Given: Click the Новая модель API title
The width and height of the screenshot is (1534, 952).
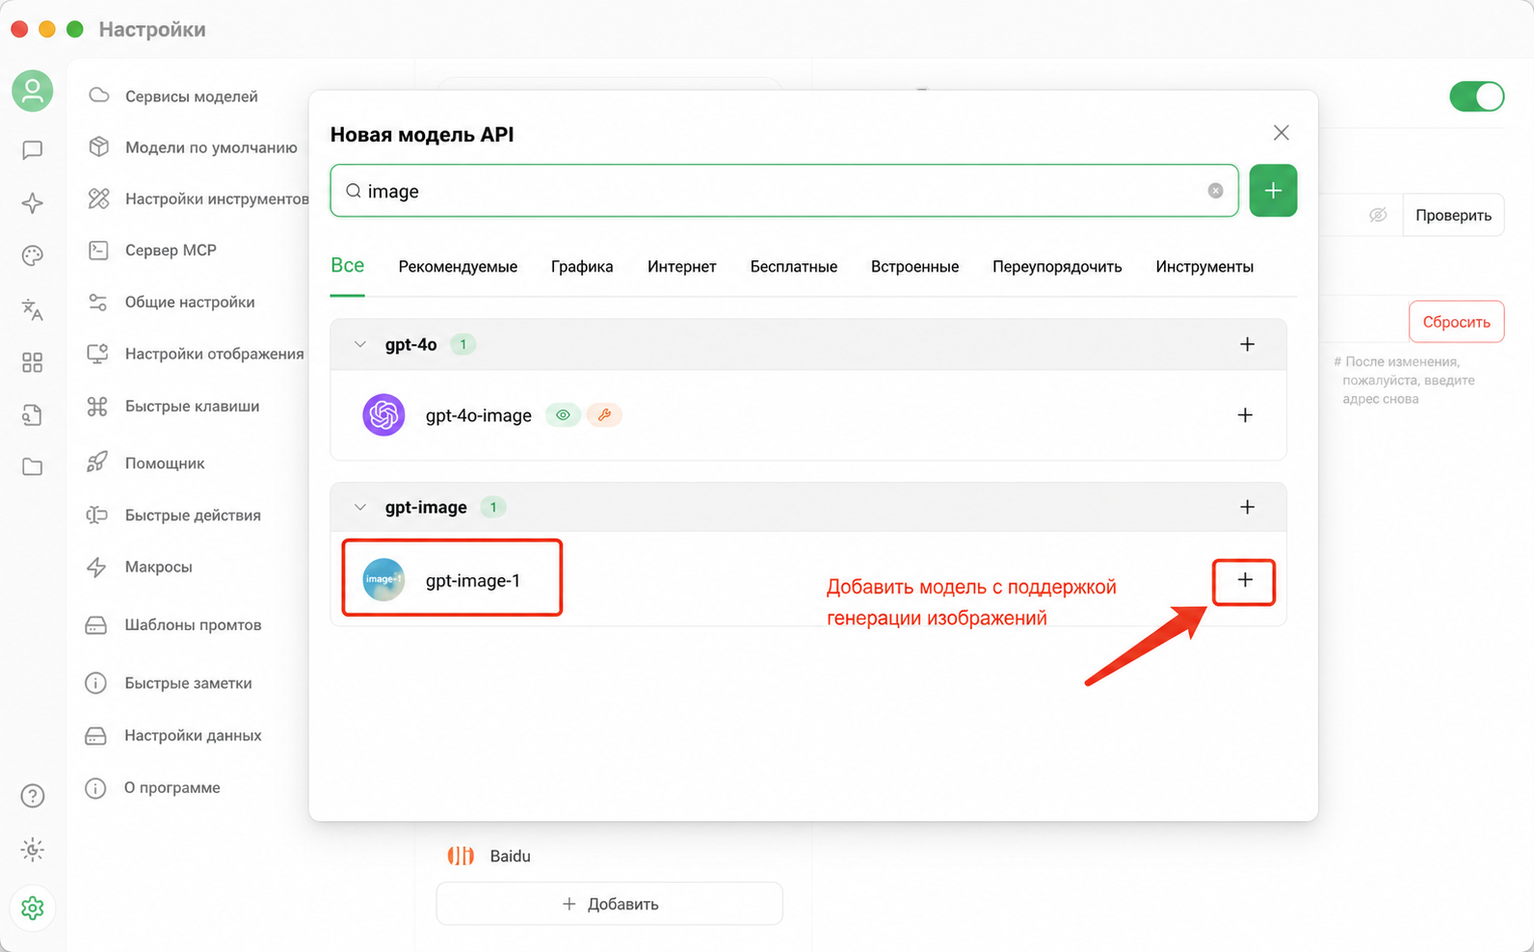Looking at the screenshot, I should [422, 135].
